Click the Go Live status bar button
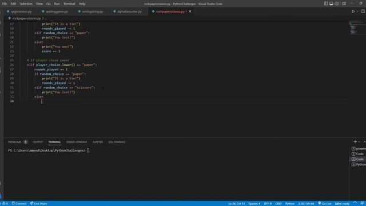The height and width of the screenshot is (206, 366). coord(325,204)
